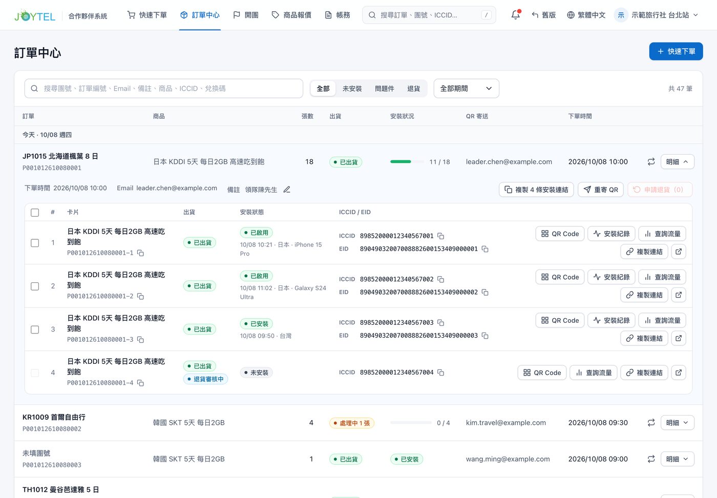This screenshot has width=717, height=498.
Task: Check the box for card row 1
Action: coord(35,243)
